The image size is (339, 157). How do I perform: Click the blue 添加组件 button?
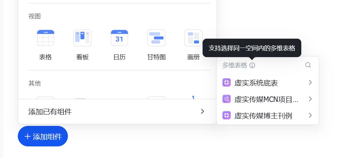pyautogui.click(x=43, y=136)
